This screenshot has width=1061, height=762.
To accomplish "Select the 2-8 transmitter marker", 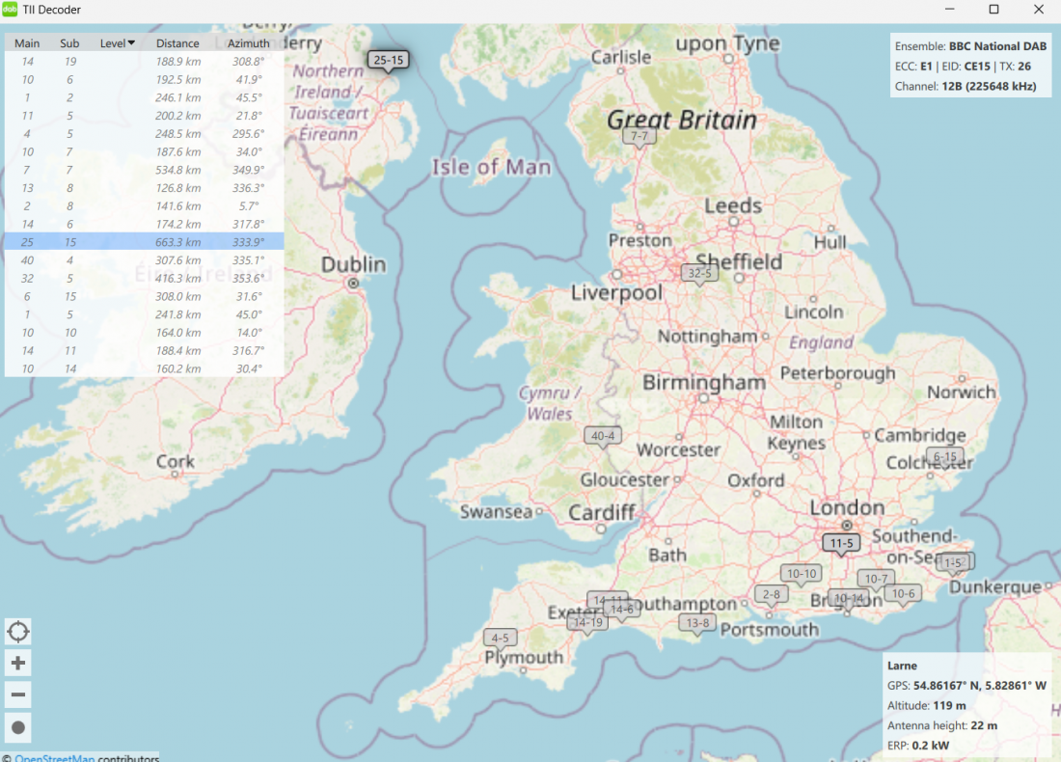I will point(772,595).
